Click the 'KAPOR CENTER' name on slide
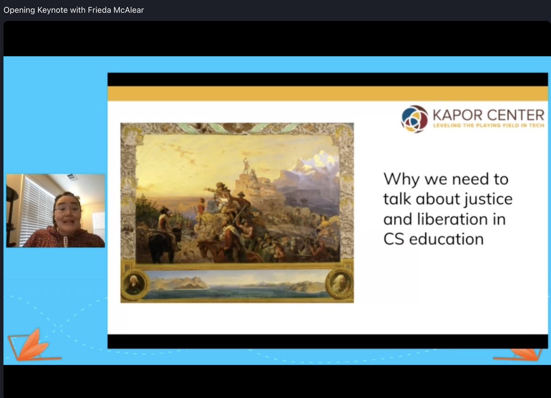 (488, 115)
